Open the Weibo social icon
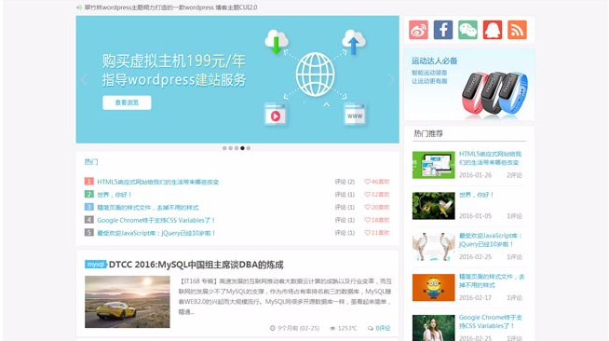The image size is (609, 341). coord(418,30)
